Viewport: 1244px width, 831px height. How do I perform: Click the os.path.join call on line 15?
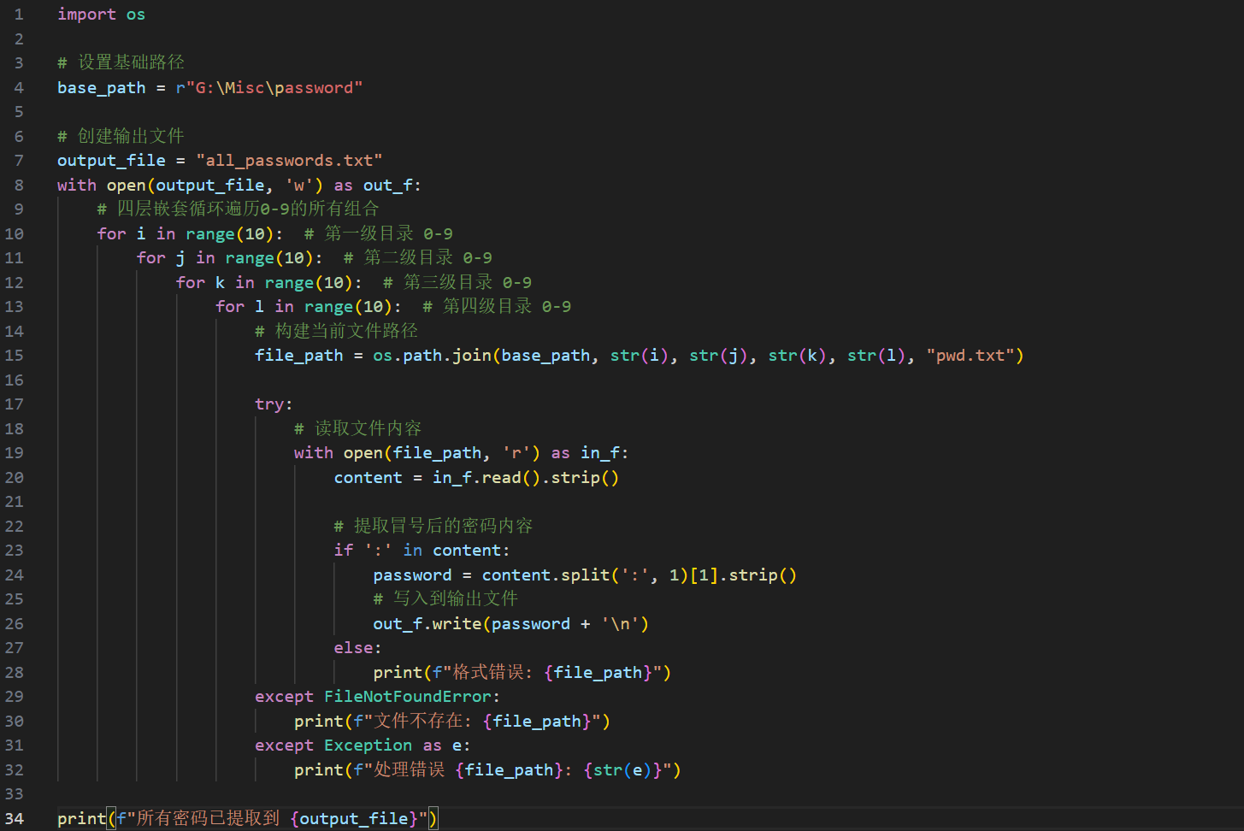(x=432, y=356)
